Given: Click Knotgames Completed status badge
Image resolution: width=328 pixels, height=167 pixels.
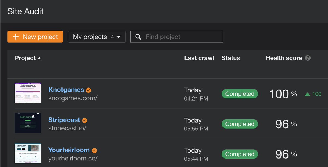Looking at the screenshot, I should point(240,94).
